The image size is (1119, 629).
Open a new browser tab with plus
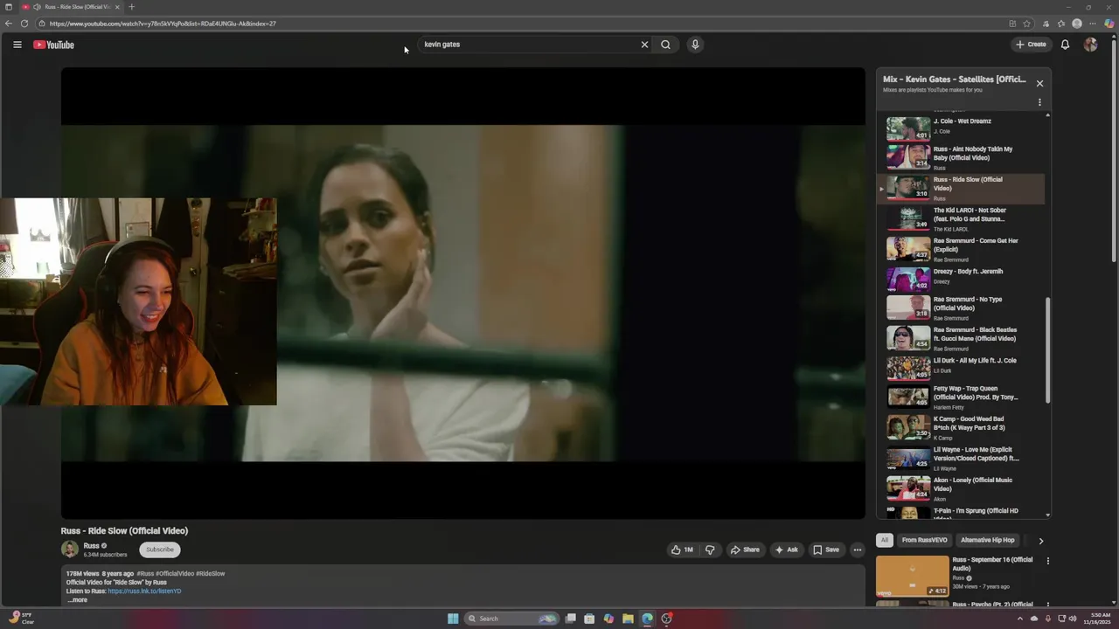coord(132,7)
